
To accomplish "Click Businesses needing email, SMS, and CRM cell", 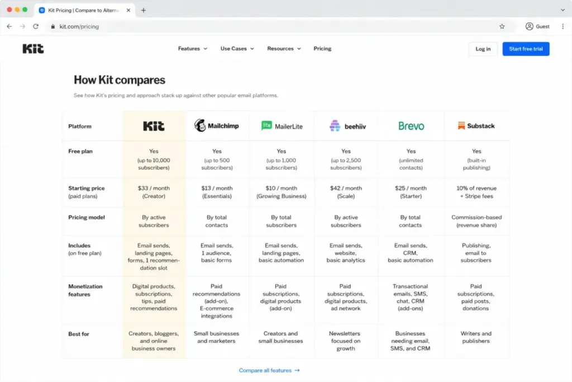I will 410,341.
